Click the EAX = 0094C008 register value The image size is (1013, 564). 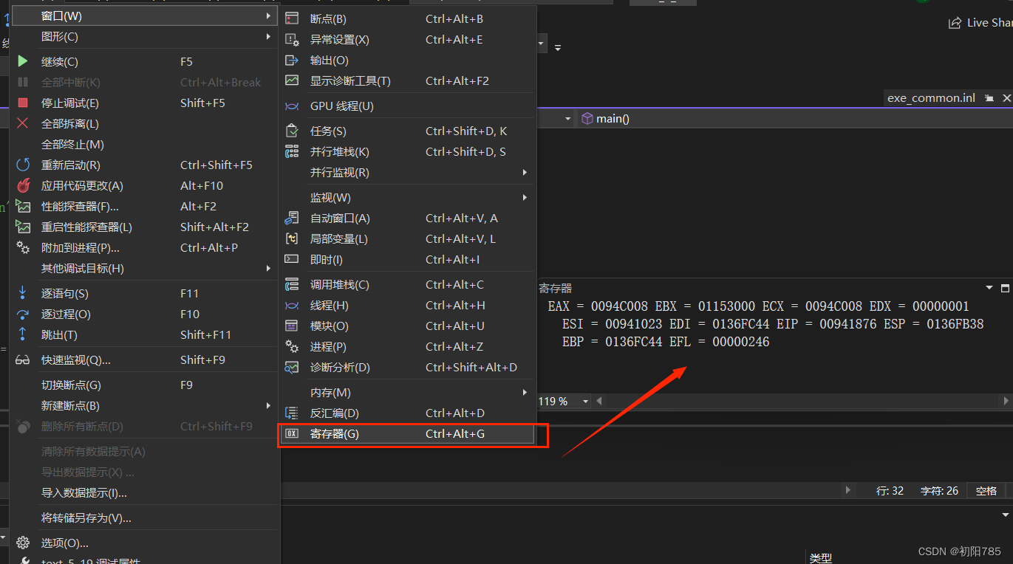[598, 306]
